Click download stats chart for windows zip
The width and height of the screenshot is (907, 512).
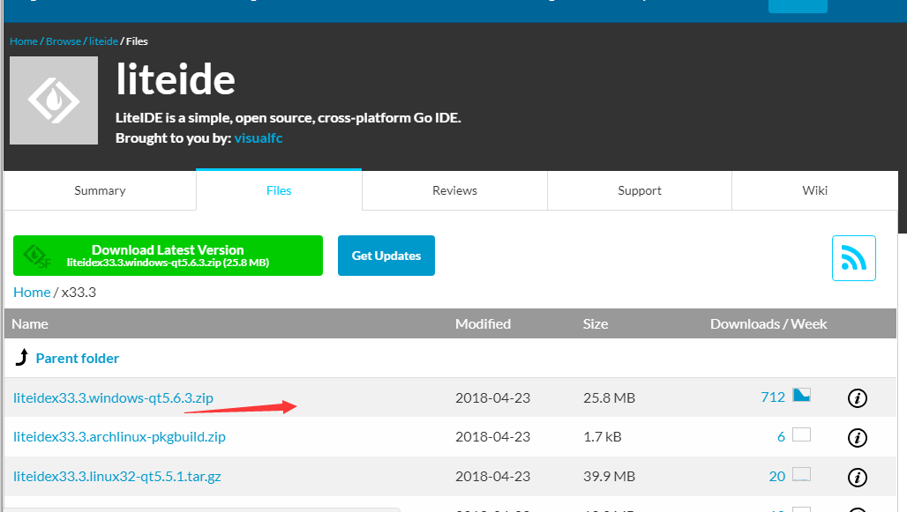point(801,396)
